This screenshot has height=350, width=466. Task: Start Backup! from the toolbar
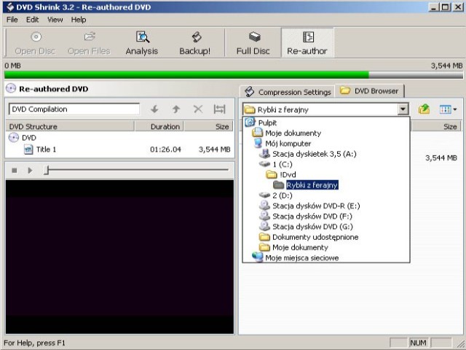coord(194,43)
